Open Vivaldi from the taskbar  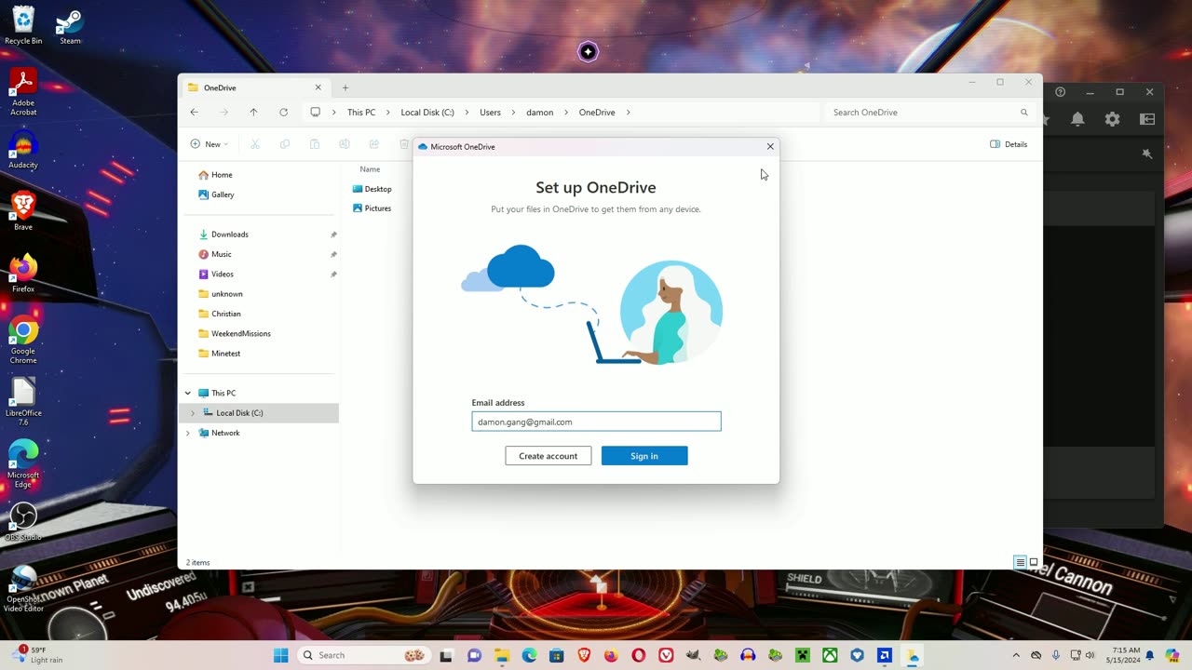point(666,655)
